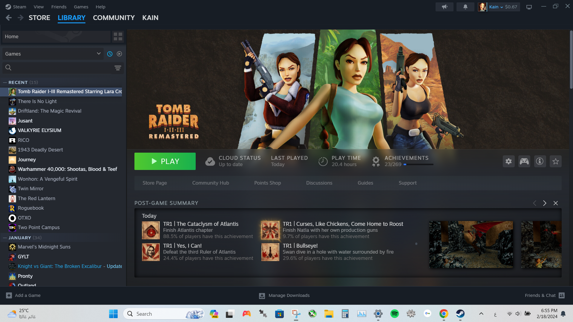Show game info panel icon

tap(540, 161)
